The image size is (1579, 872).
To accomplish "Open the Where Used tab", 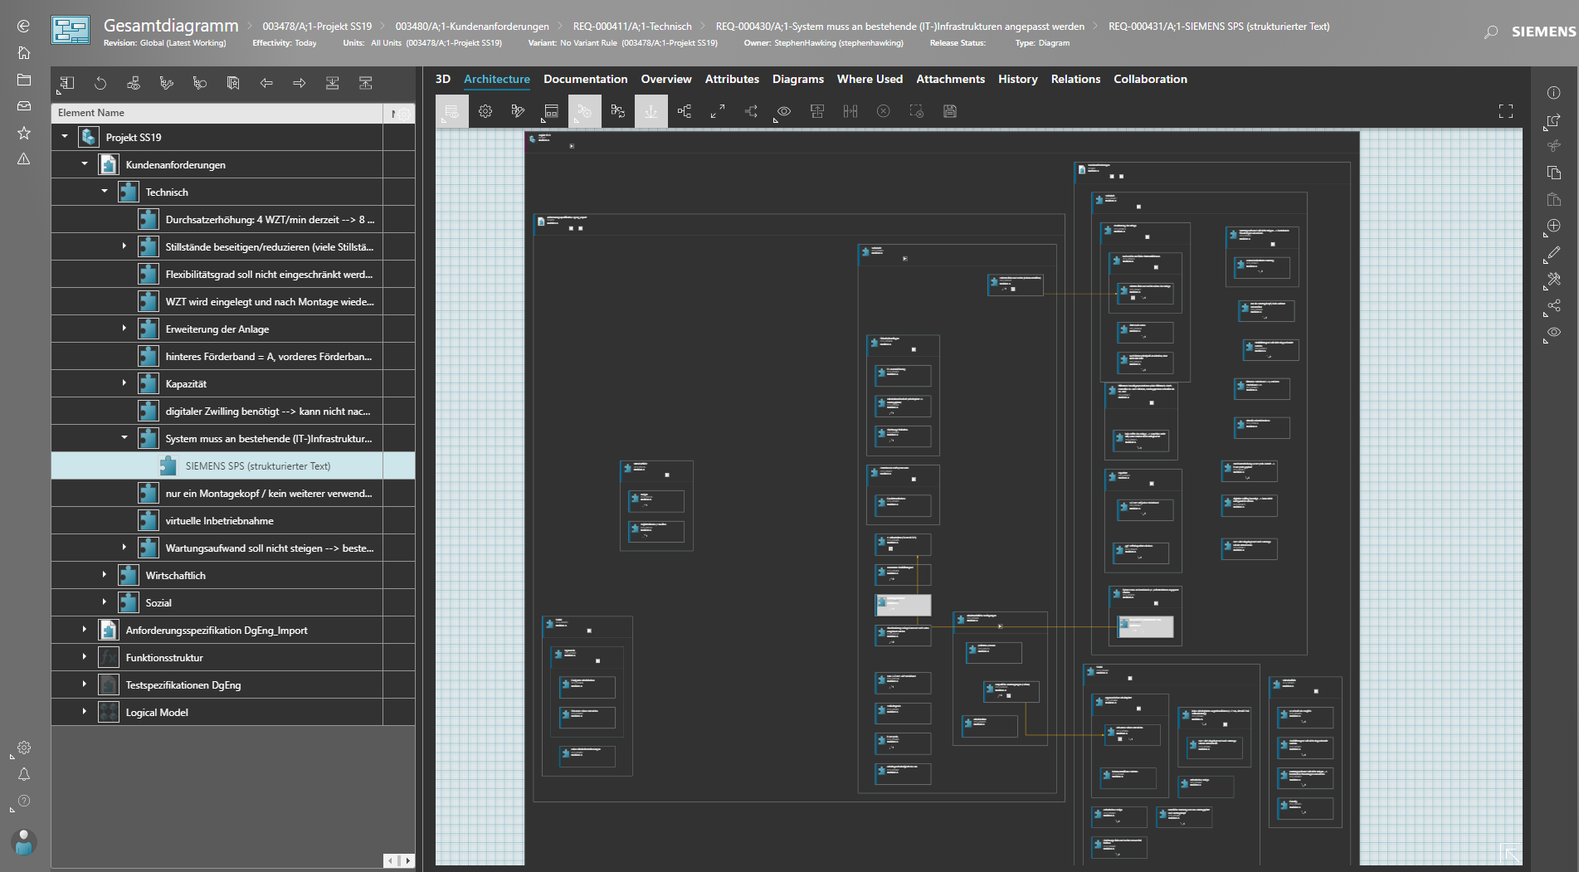I will [x=870, y=79].
